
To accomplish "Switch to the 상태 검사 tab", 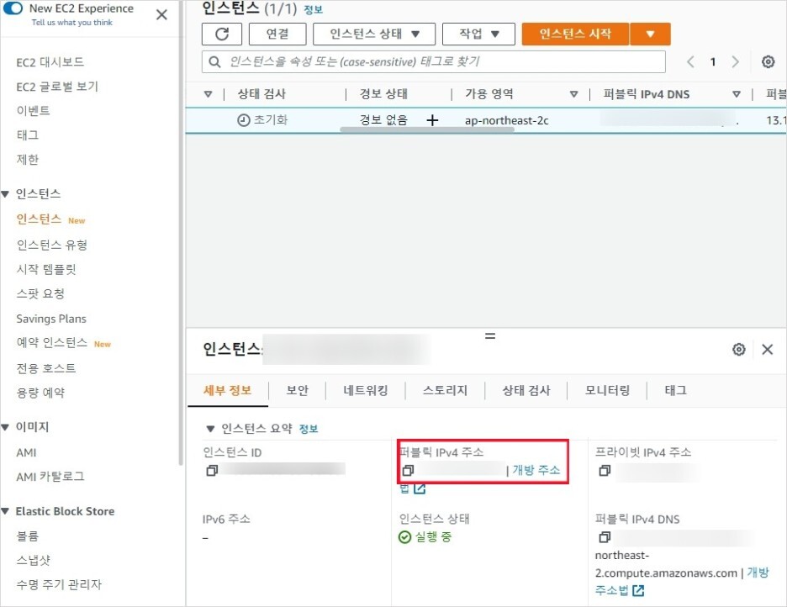I will (526, 390).
